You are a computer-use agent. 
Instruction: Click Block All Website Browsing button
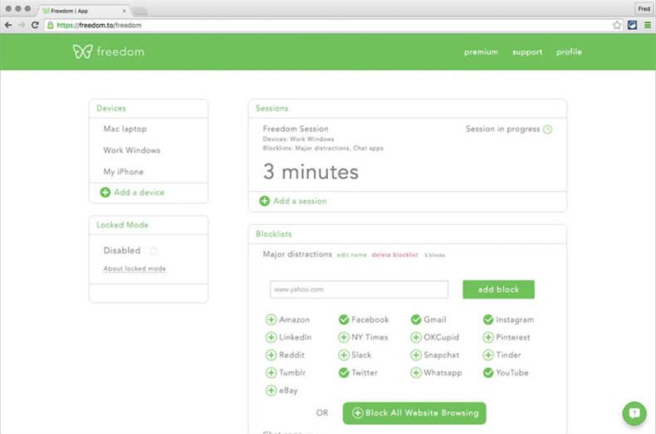pyautogui.click(x=414, y=413)
